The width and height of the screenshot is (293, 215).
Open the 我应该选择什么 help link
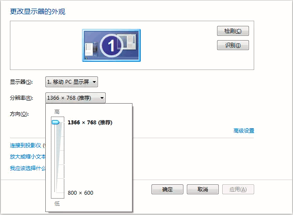click(28, 168)
